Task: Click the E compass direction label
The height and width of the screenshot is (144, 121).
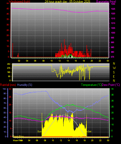Action: tap(114, 77)
